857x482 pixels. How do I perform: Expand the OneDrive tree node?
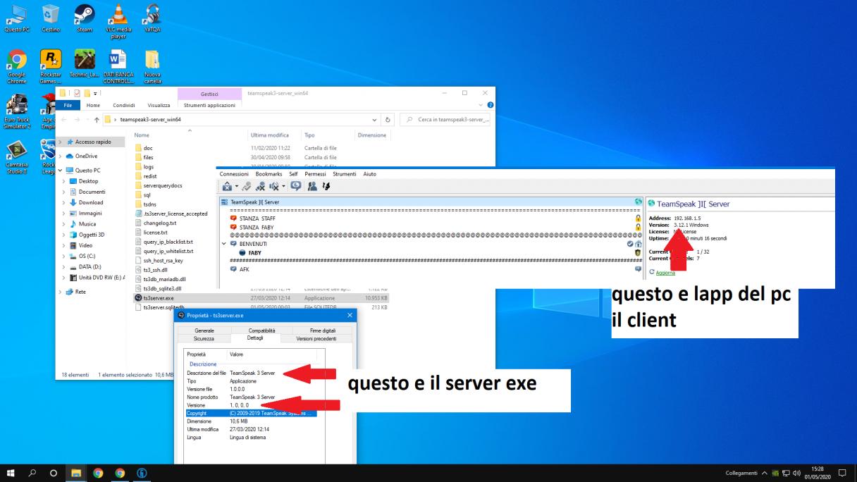[61, 156]
